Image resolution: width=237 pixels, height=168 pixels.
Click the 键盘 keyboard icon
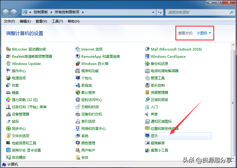pos(8,93)
